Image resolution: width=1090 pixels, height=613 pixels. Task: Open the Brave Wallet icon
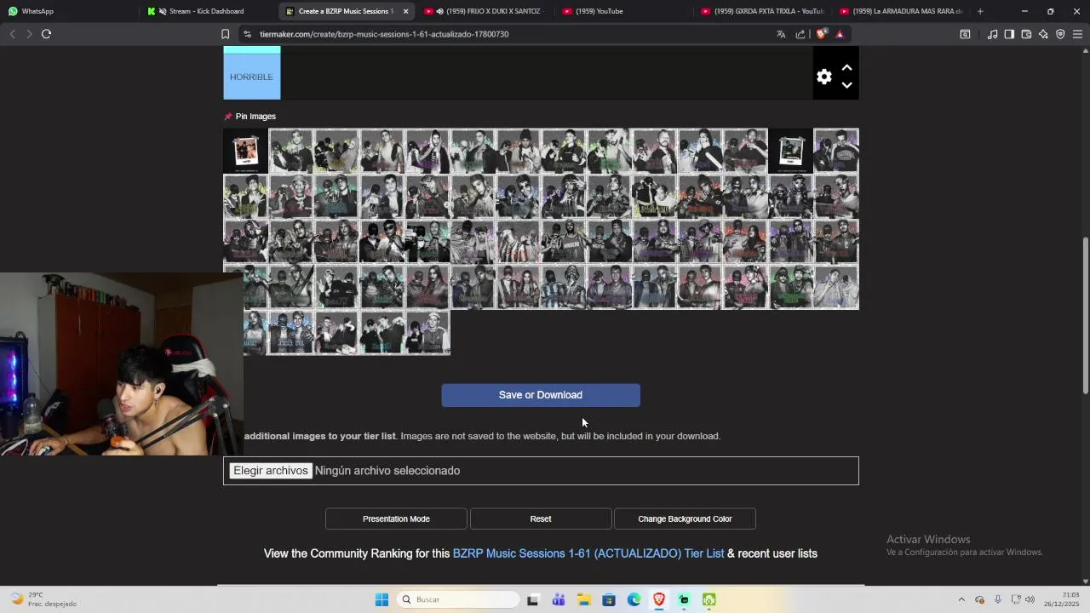pos(1026,34)
